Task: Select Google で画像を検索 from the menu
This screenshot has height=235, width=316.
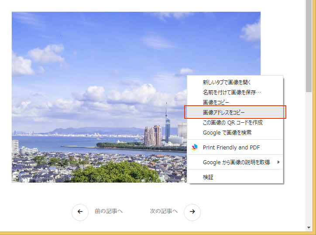Action: [227, 132]
